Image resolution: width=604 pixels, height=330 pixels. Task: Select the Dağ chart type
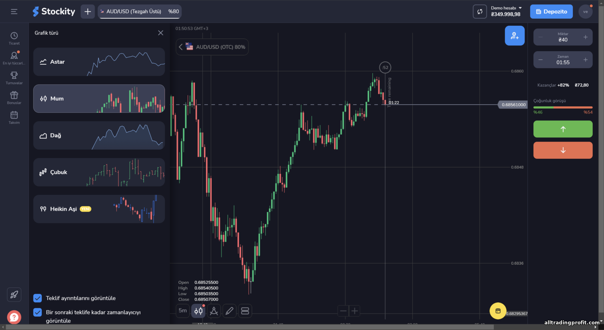[99, 136]
